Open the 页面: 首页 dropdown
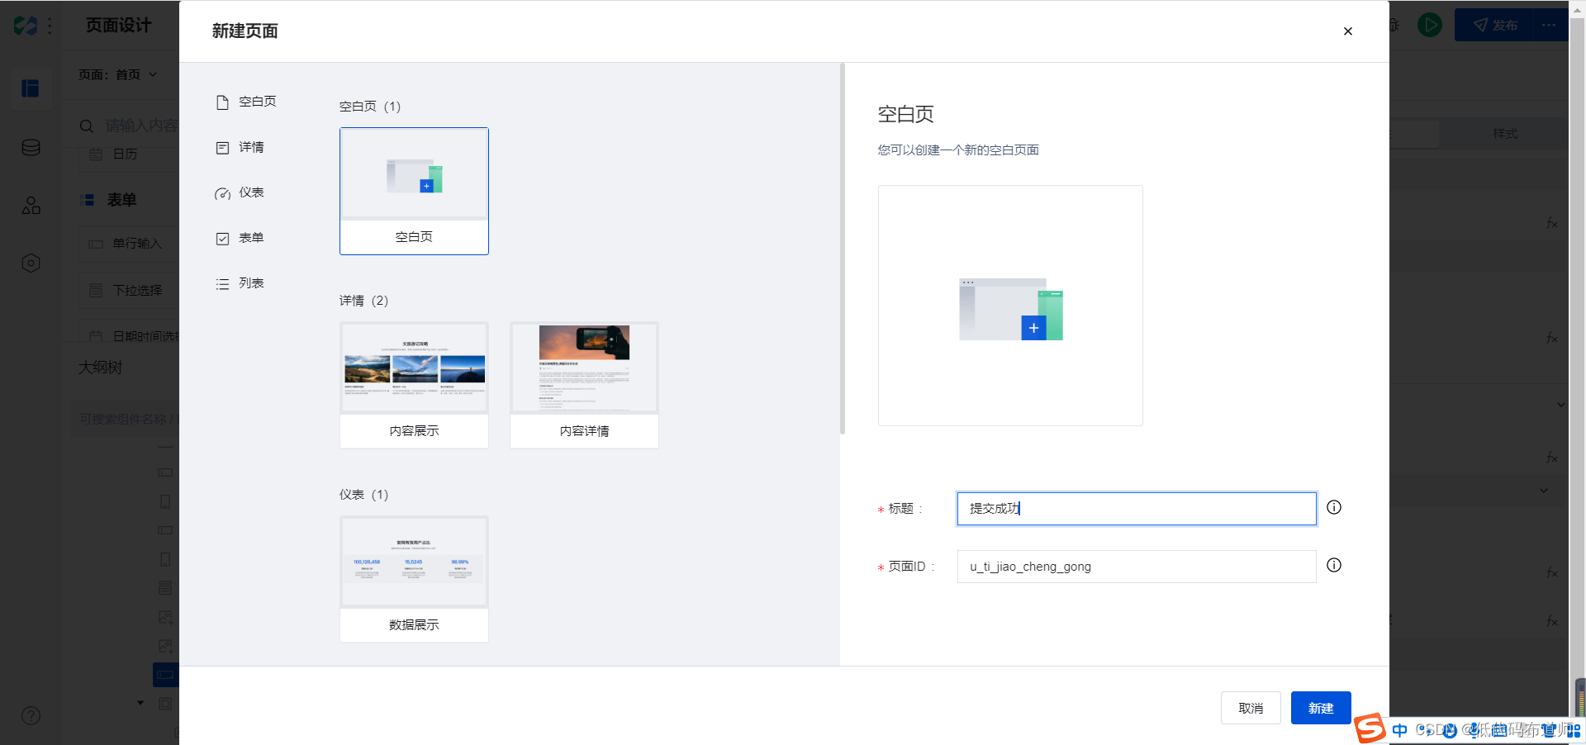This screenshot has height=745, width=1586. click(117, 74)
